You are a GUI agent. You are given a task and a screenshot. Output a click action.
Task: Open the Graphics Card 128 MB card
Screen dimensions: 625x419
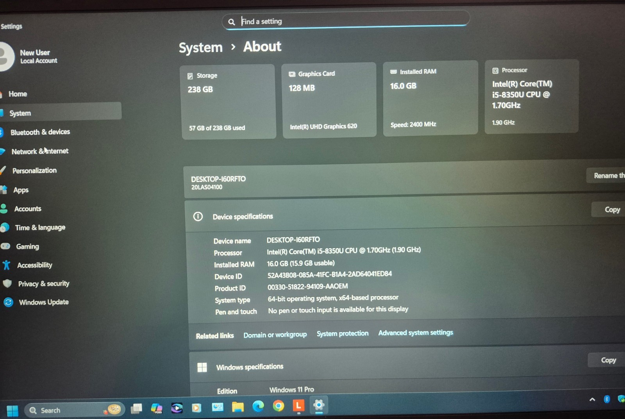pyautogui.click(x=329, y=100)
